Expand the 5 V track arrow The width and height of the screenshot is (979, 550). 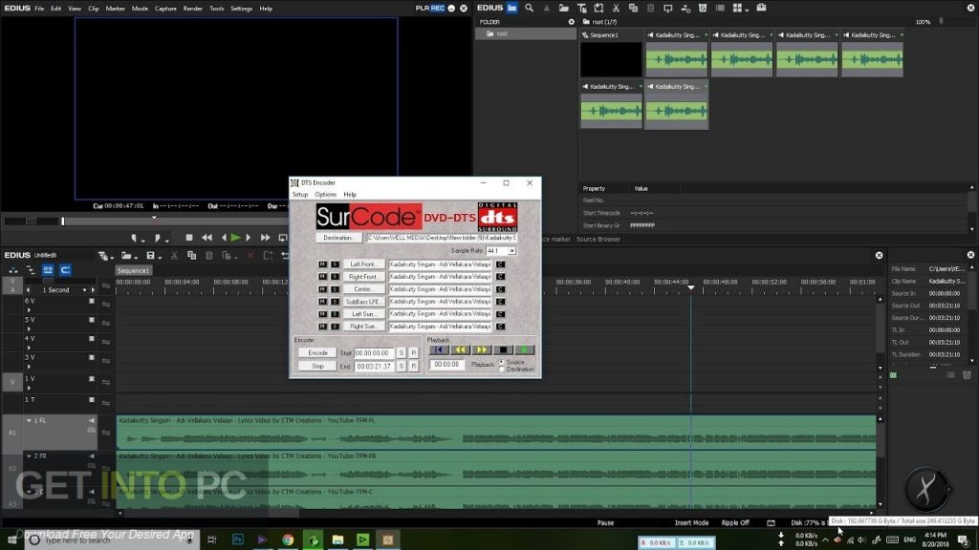(29, 328)
